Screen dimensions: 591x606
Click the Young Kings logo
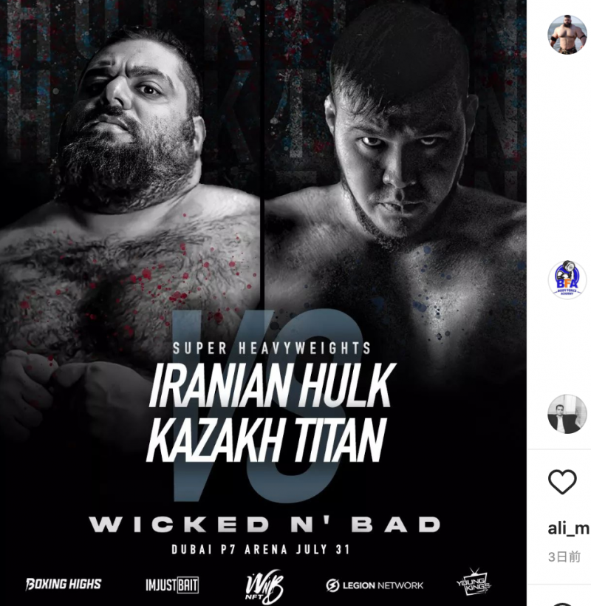click(474, 583)
